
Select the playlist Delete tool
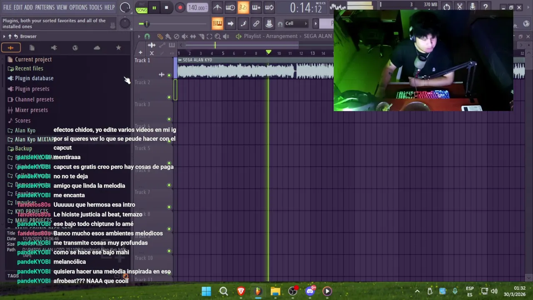pyautogui.click(x=177, y=37)
